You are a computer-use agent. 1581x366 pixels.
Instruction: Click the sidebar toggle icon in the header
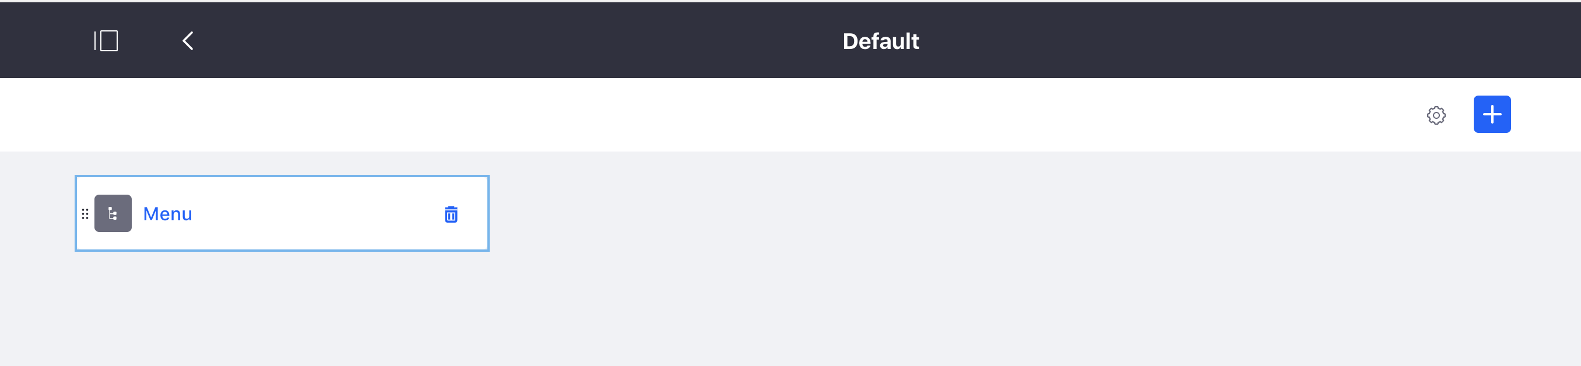(x=107, y=40)
